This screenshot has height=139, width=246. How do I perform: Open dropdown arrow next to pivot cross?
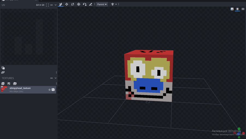[x=116, y=4]
